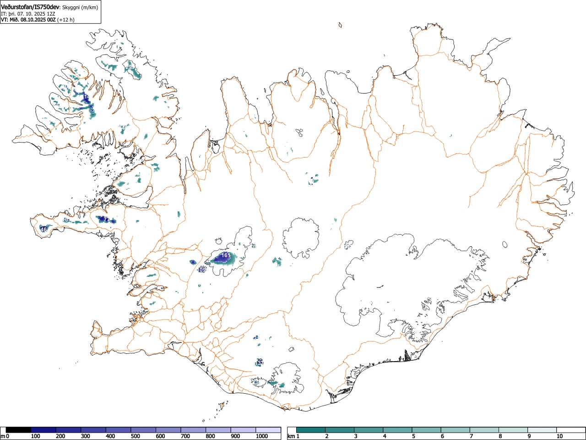Select the 5–6 km legend swatch
The height and width of the screenshot is (440, 586).
tap(426, 430)
